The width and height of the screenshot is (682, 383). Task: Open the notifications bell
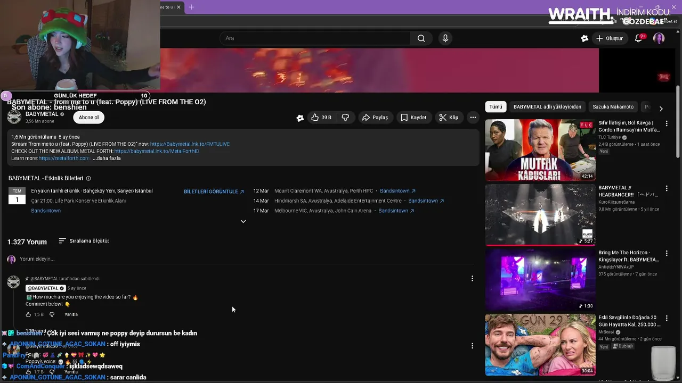click(639, 38)
